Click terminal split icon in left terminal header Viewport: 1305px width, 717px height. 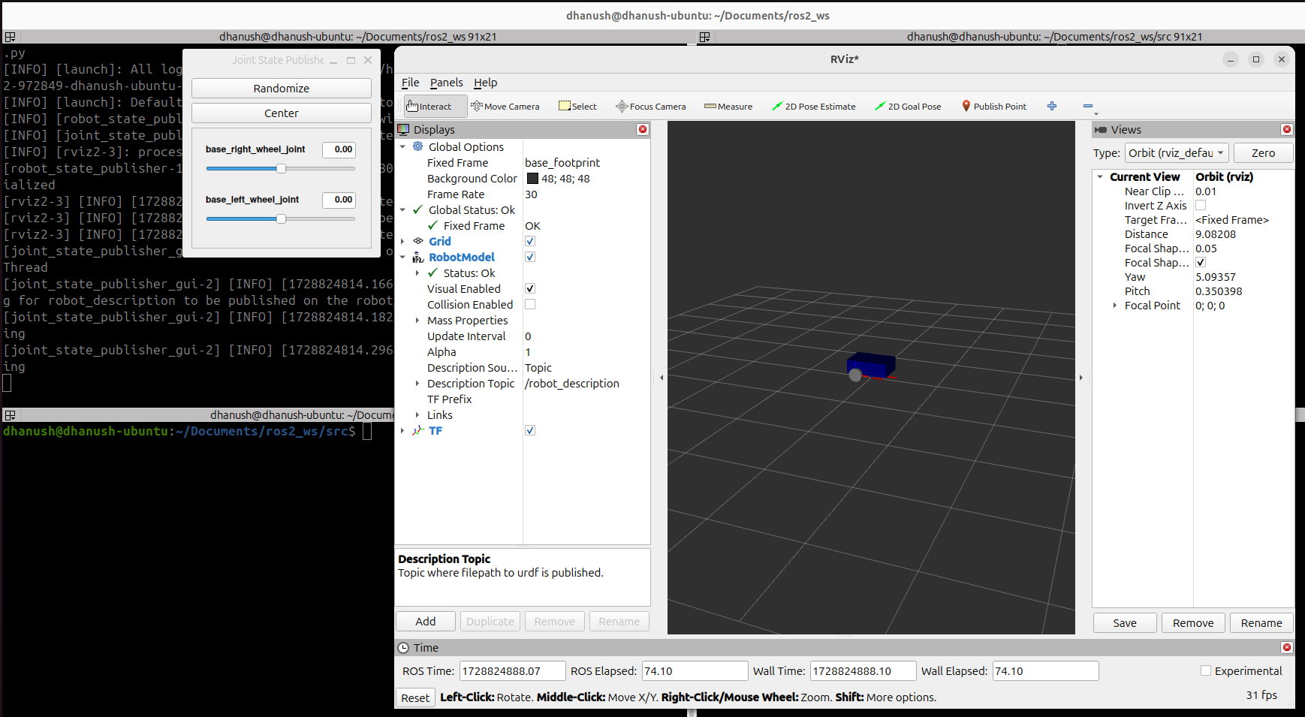10,37
